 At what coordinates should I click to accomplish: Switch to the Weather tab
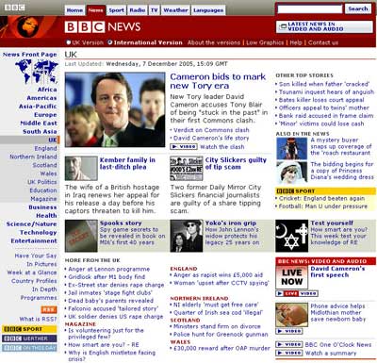click(x=175, y=10)
